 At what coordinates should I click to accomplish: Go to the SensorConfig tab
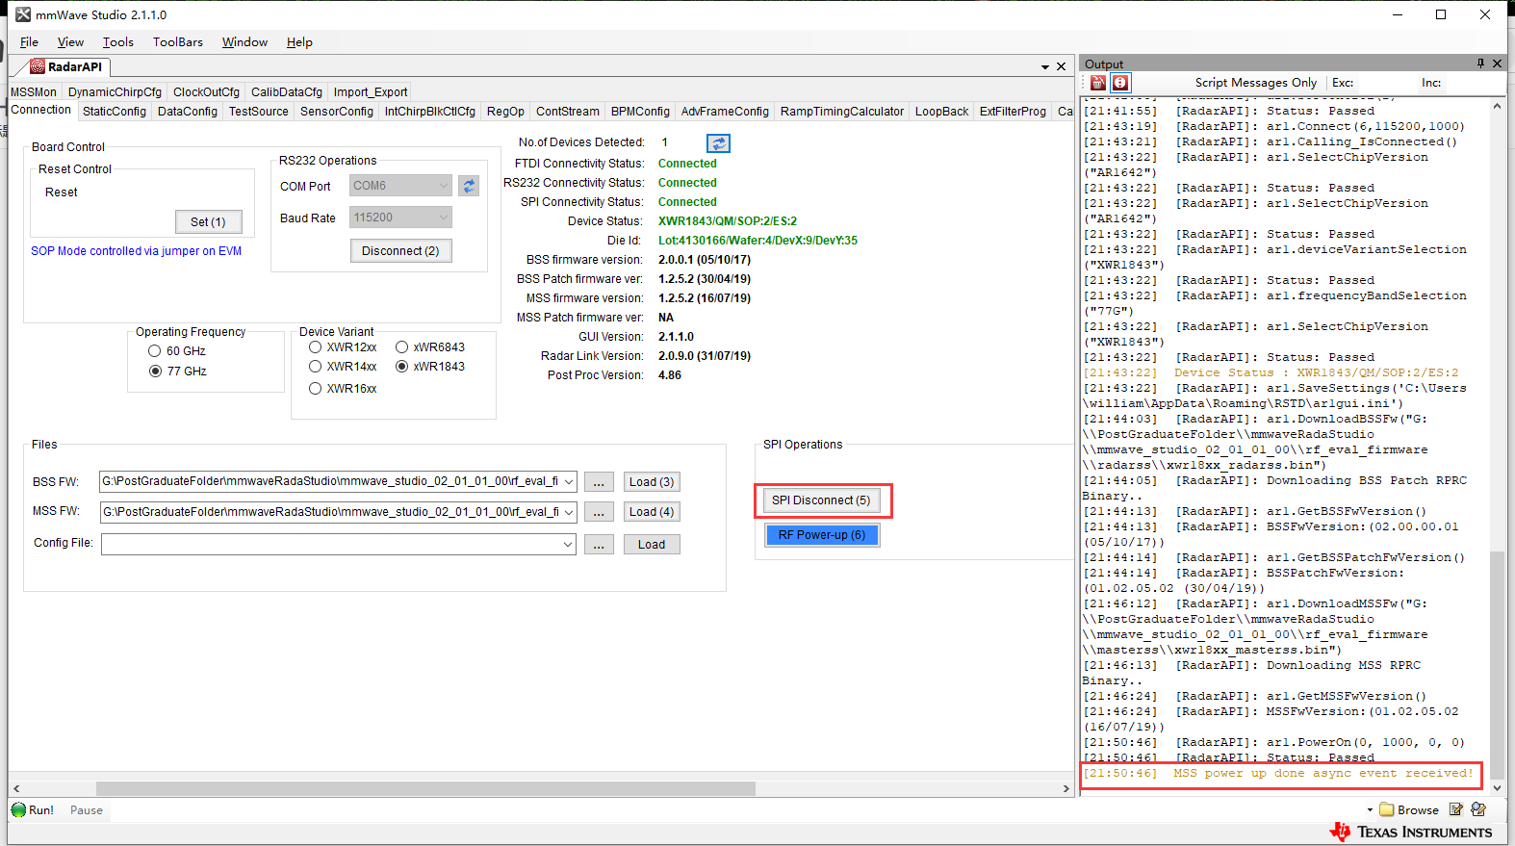click(x=337, y=112)
